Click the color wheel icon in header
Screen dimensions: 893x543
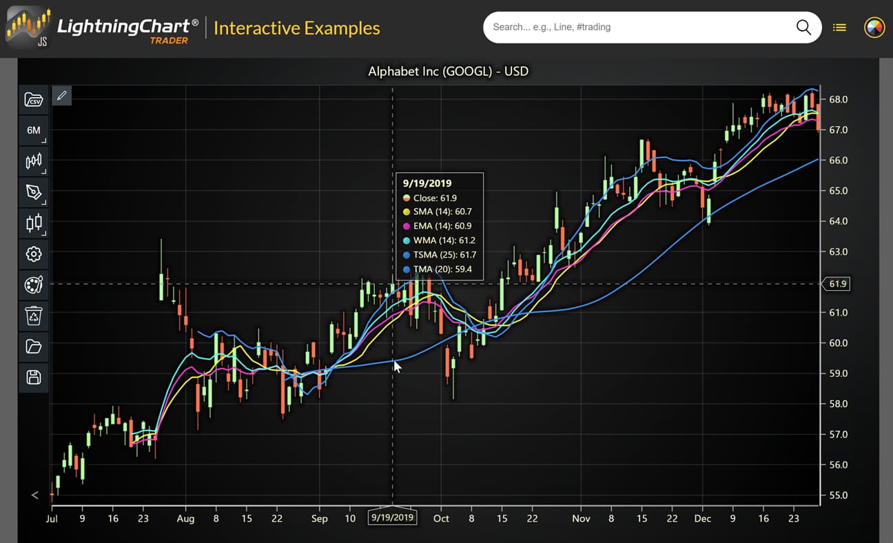874,28
